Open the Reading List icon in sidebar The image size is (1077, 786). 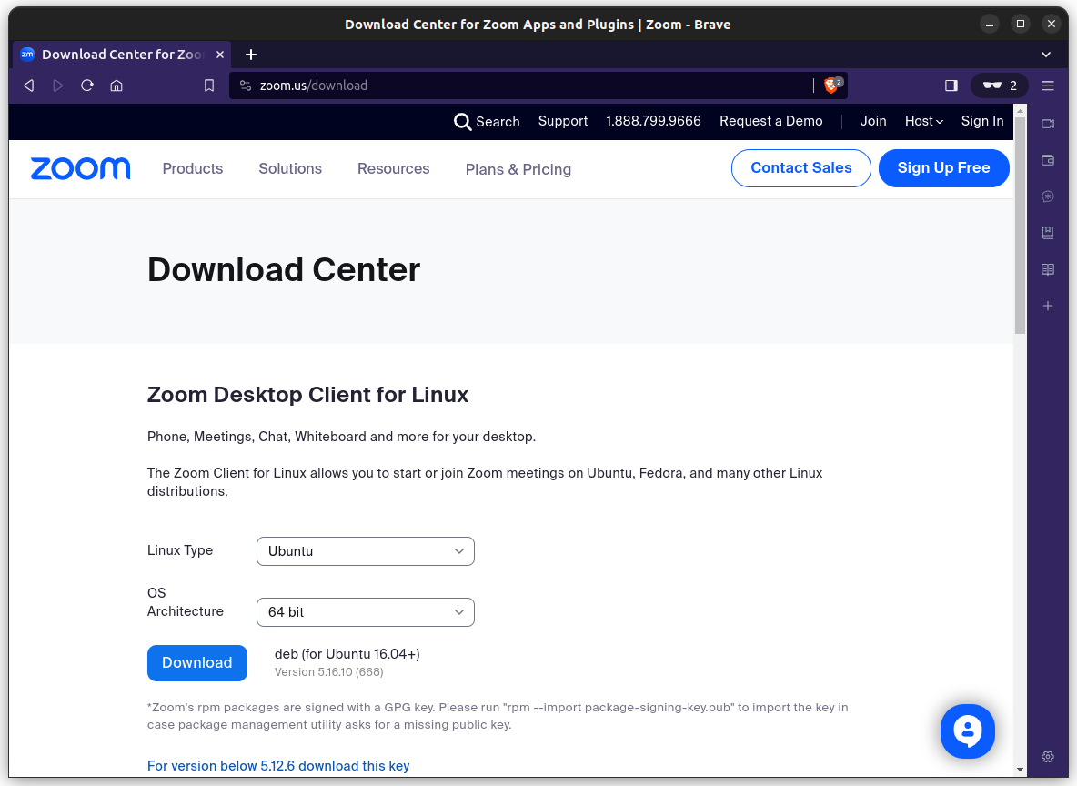[x=1047, y=269]
